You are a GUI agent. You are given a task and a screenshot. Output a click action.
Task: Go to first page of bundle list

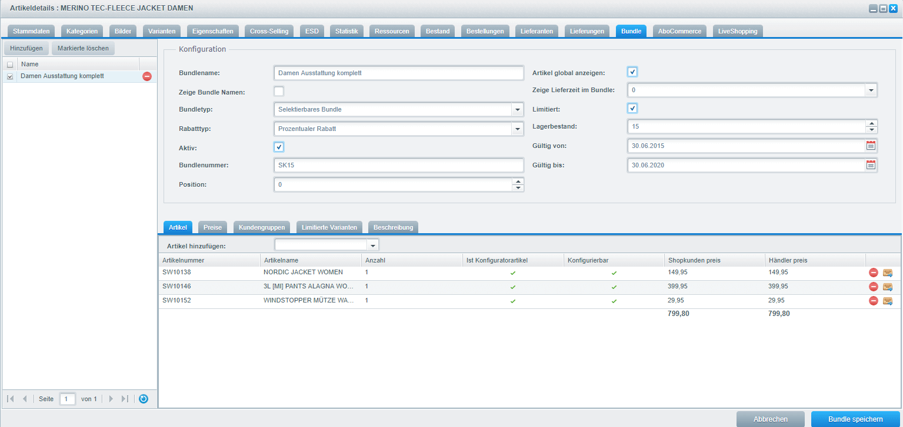(x=11, y=399)
